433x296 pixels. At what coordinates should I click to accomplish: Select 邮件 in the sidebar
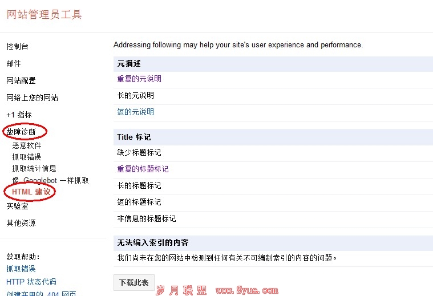tap(14, 63)
